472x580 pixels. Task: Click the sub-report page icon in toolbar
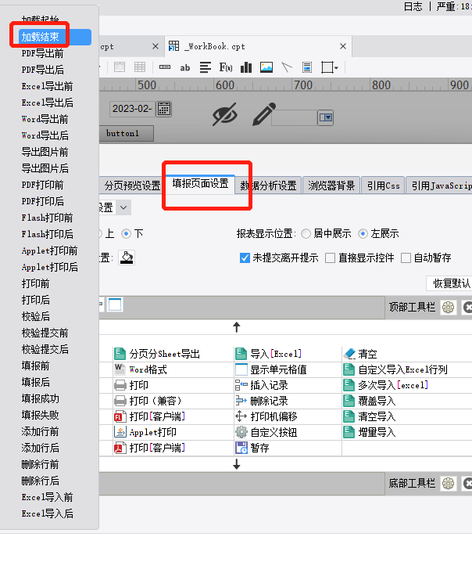[x=307, y=67]
